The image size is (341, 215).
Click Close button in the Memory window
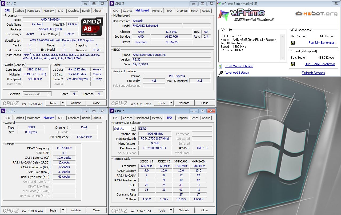pyautogui.click(x=96, y=210)
